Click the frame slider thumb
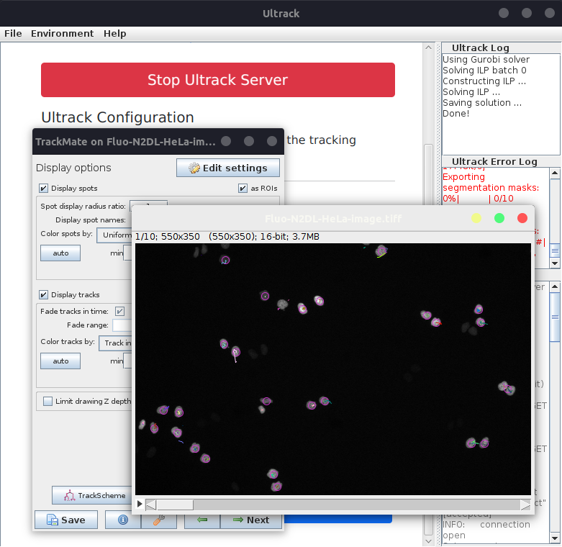Screen dimensions: 562x547 click(175, 505)
